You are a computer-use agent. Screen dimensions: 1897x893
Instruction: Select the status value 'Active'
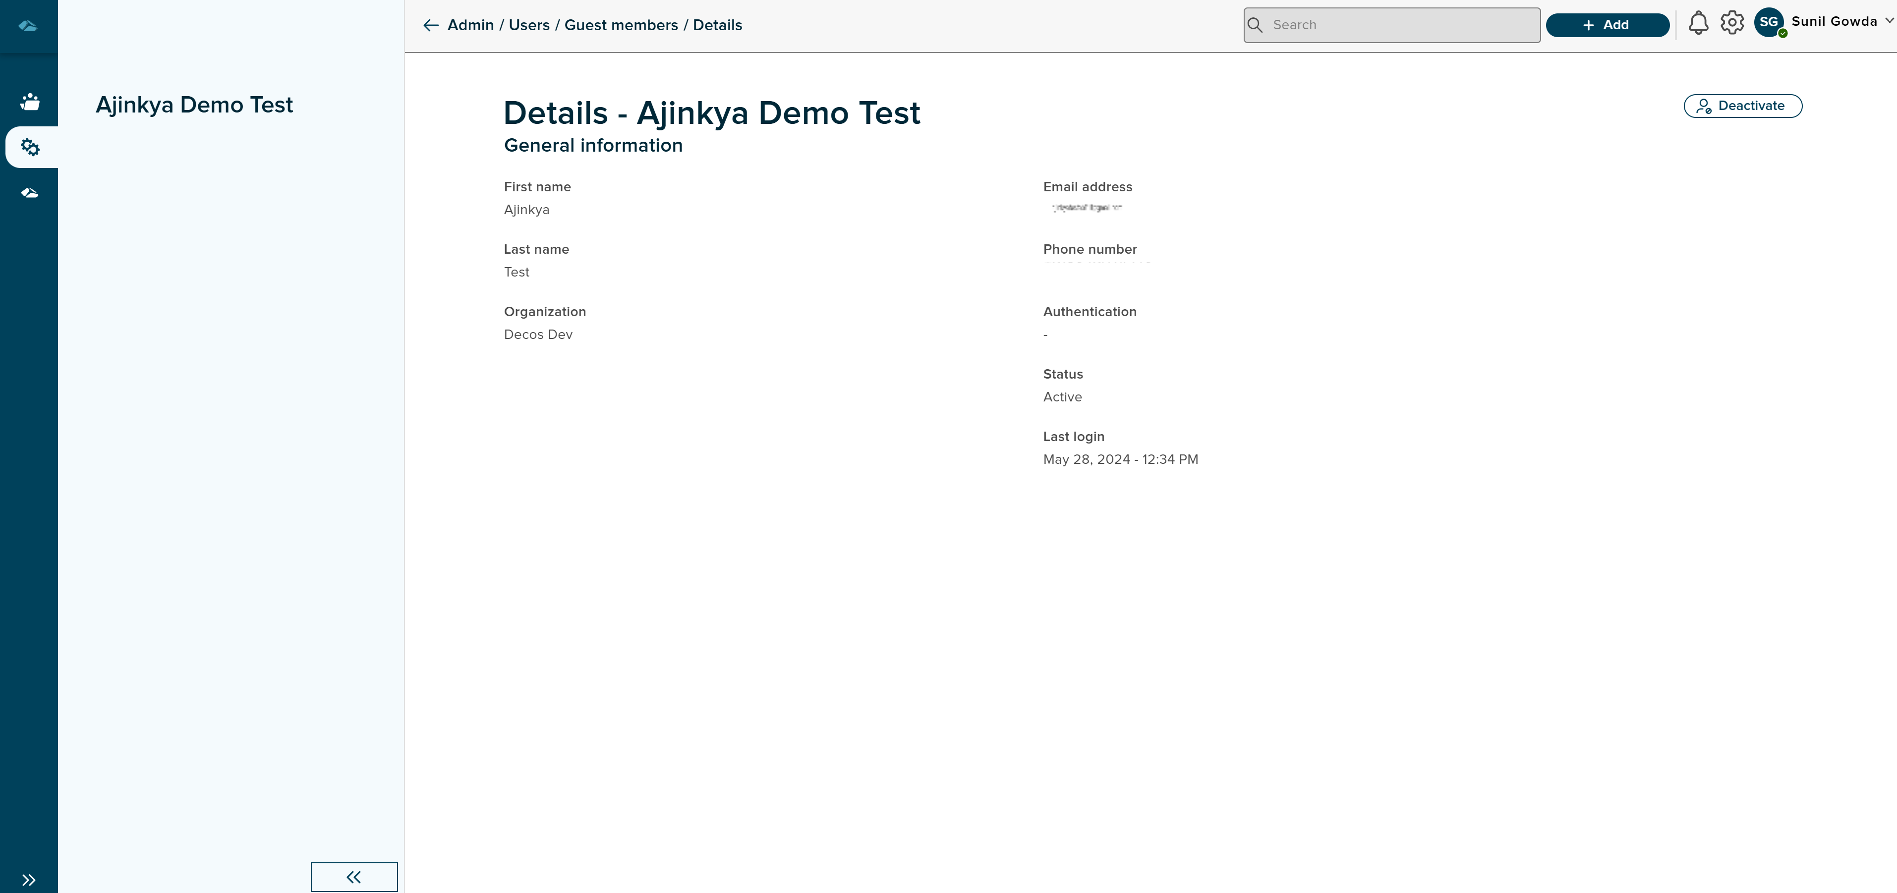[1062, 397]
